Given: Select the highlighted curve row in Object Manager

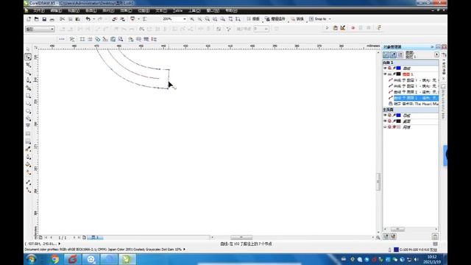Looking at the screenshot, I should [x=416, y=98].
